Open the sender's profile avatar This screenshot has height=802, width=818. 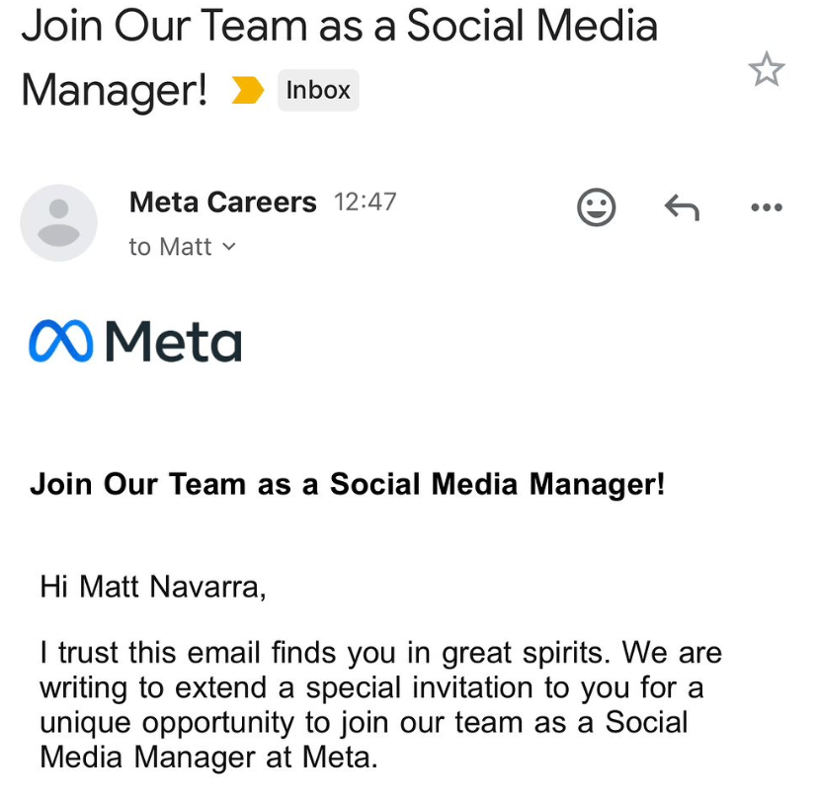[x=59, y=222]
